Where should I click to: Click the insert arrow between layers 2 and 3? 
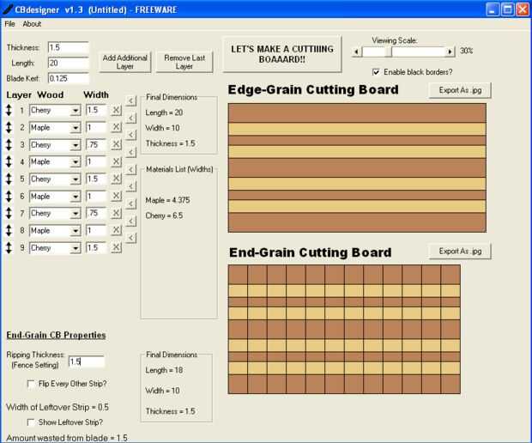[131, 135]
